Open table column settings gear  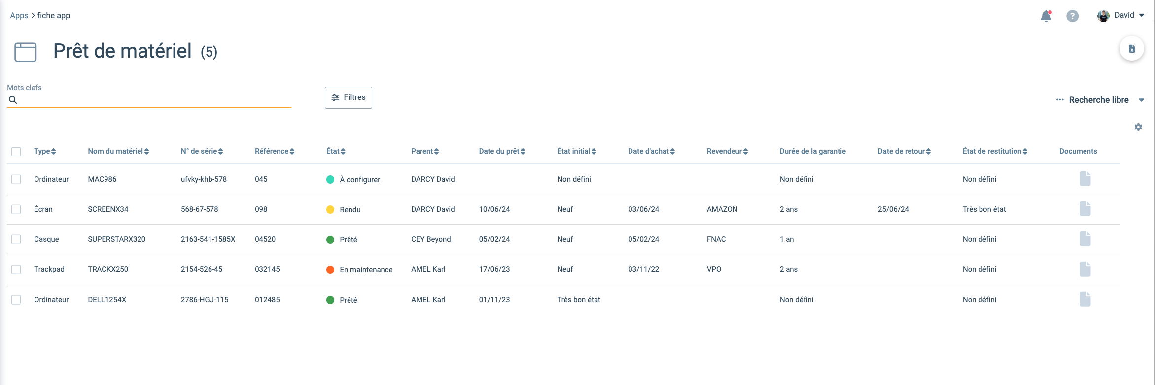pos(1138,127)
